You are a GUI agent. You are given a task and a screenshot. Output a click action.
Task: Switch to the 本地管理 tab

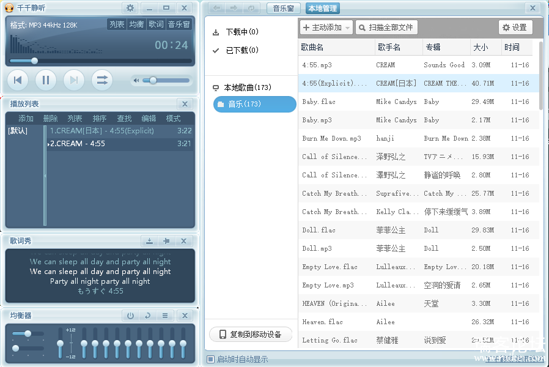pyautogui.click(x=322, y=9)
